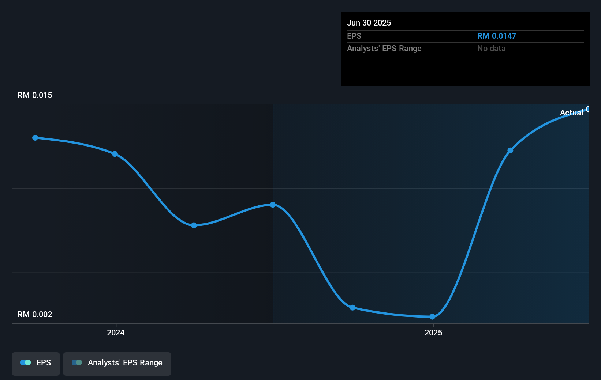Click the 'Analysts' EPS Range' tooltip row label
Viewport: 601px width, 380px height.
tap(384, 48)
